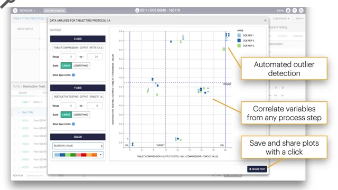This screenshot has height=190, width=338.
Task: Click the Share Plot button
Action: 257,169
